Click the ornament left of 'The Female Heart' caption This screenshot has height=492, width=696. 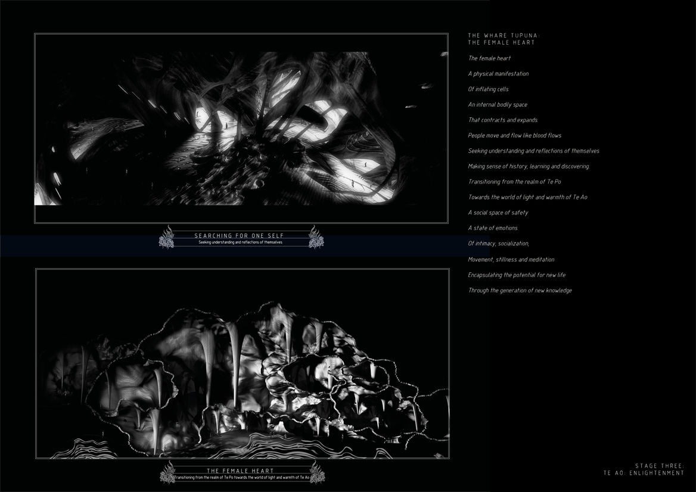point(167,472)
